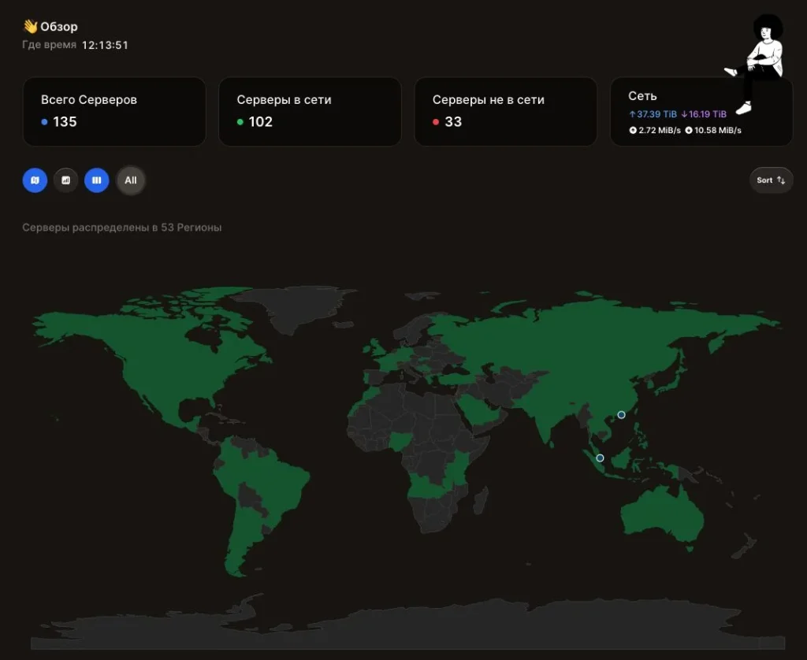Click the up-down arrows icon in Sort

(781, 180)
